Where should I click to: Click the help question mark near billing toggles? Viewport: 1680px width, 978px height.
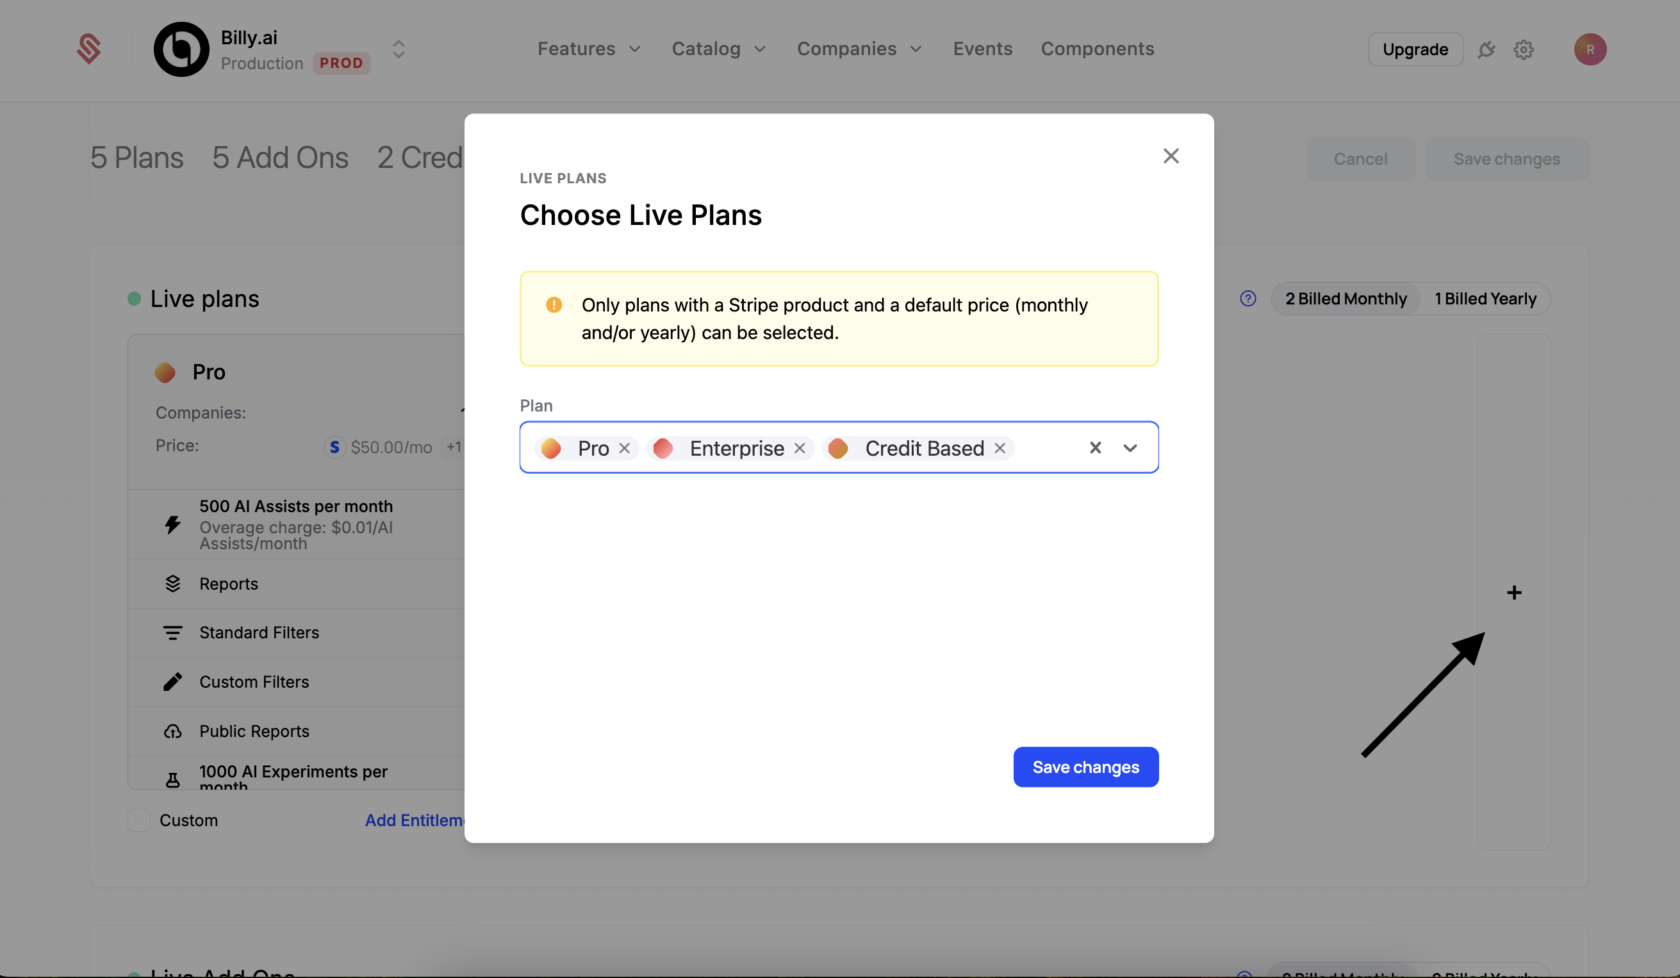[1247, 298]
